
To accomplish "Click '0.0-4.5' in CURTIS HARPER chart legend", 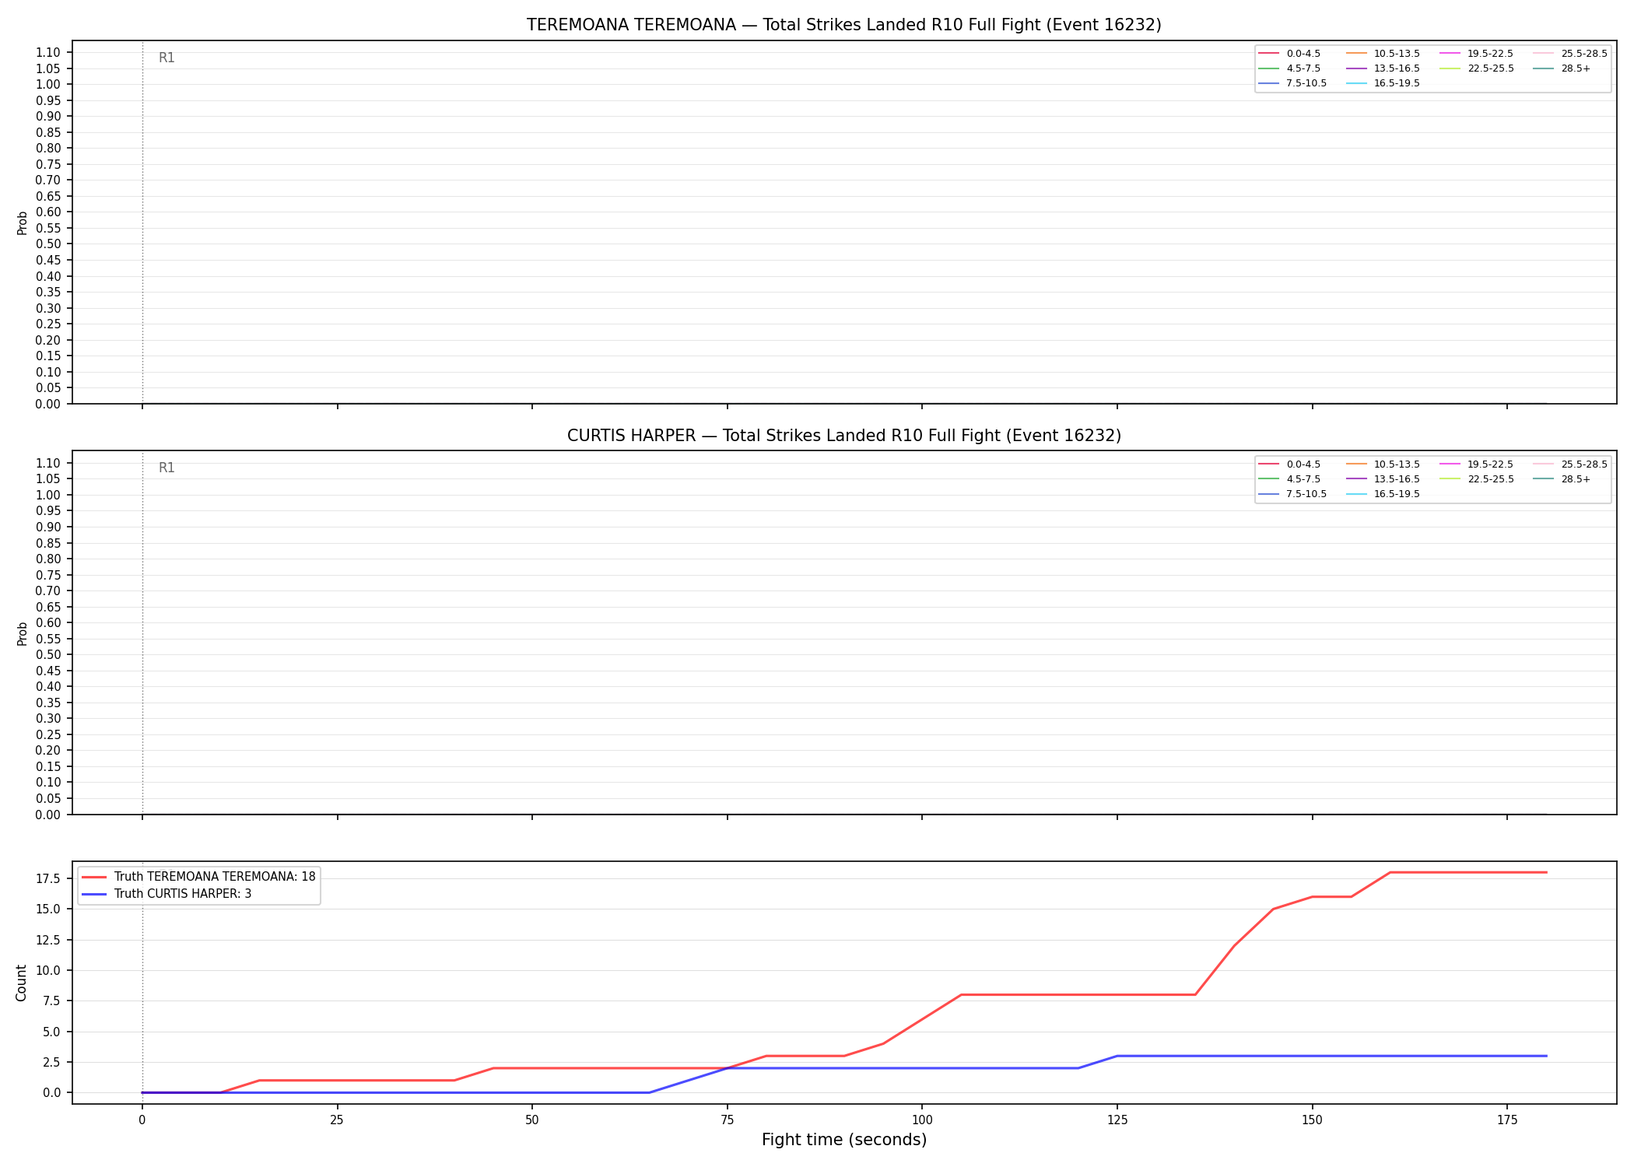I will 1303,464.
